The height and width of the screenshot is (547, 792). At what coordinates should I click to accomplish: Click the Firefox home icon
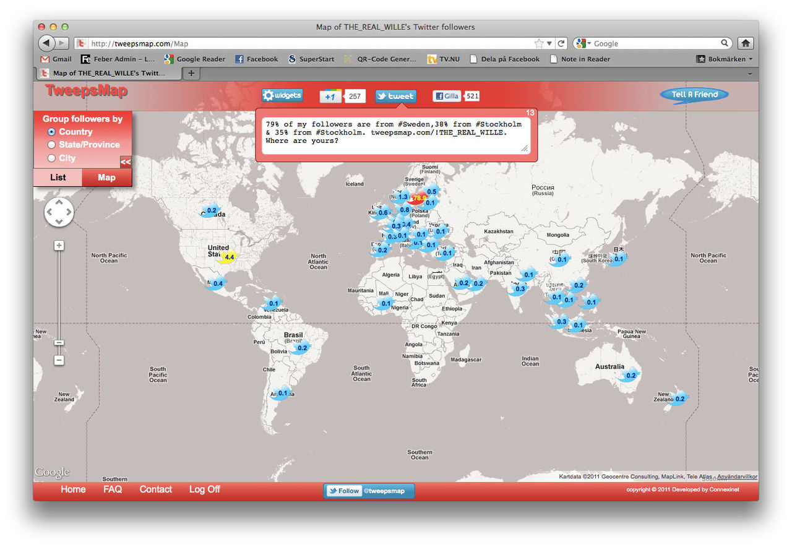click(745, 43)
